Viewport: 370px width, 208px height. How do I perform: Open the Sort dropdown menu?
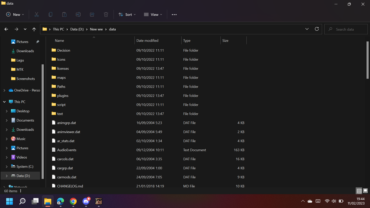[x=127, y=14]
